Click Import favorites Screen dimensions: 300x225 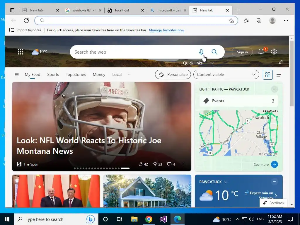[x=25, y=30]
